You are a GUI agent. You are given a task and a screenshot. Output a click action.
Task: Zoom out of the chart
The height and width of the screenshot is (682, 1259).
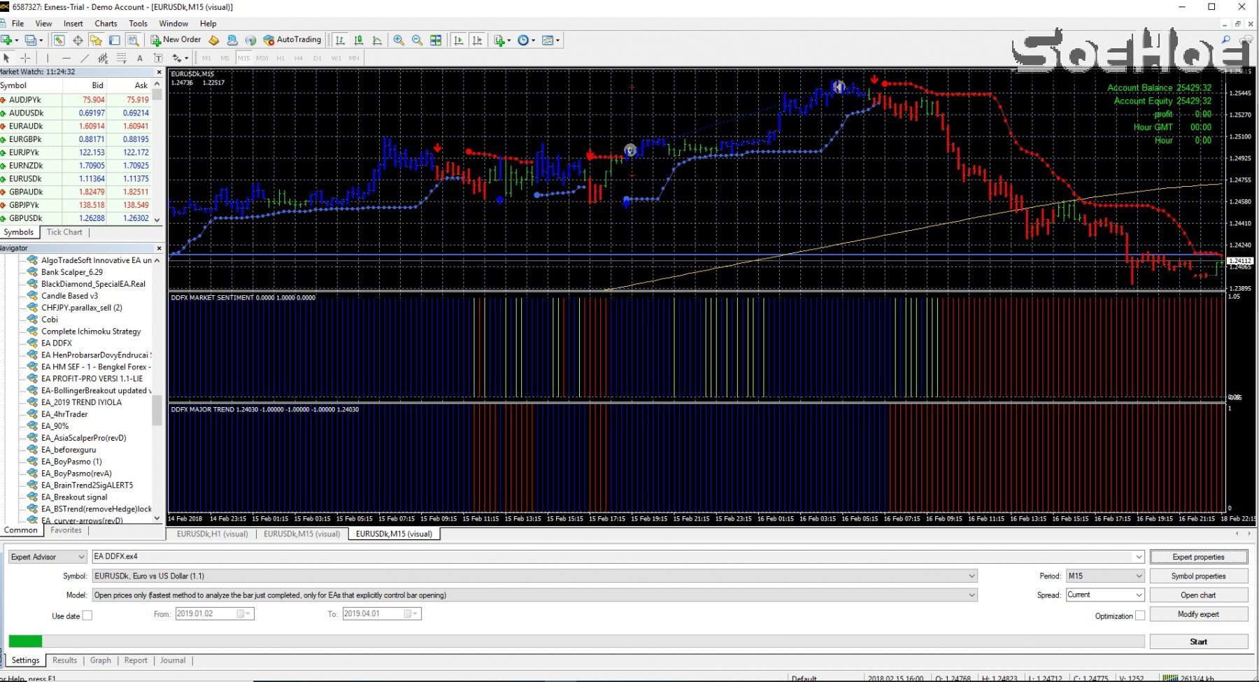point(417,41)
